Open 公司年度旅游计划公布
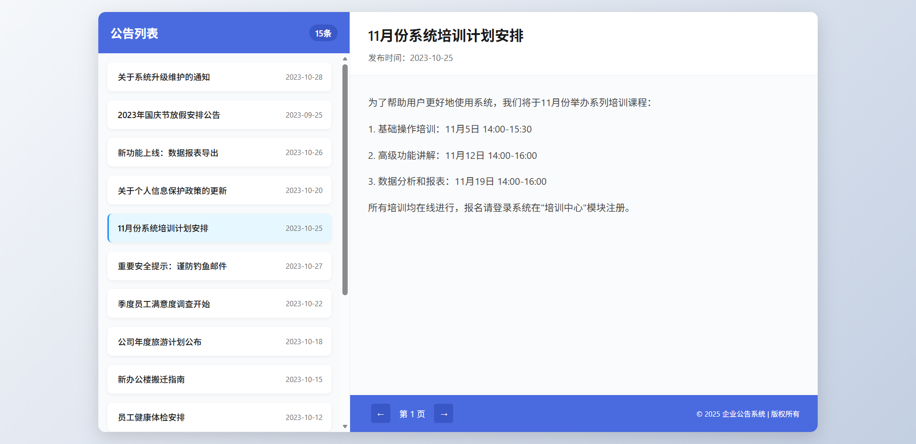 click(x=219, y=341)
